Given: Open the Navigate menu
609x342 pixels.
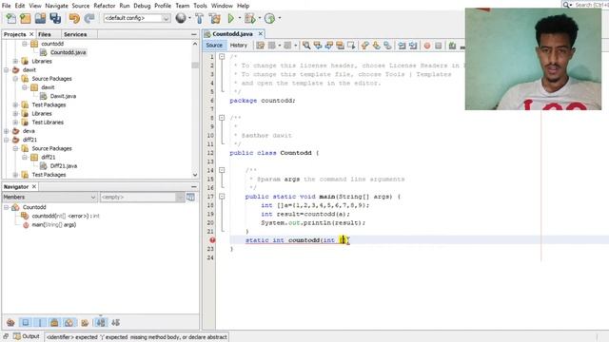Looking at the screenshot, I should (56, 6).
